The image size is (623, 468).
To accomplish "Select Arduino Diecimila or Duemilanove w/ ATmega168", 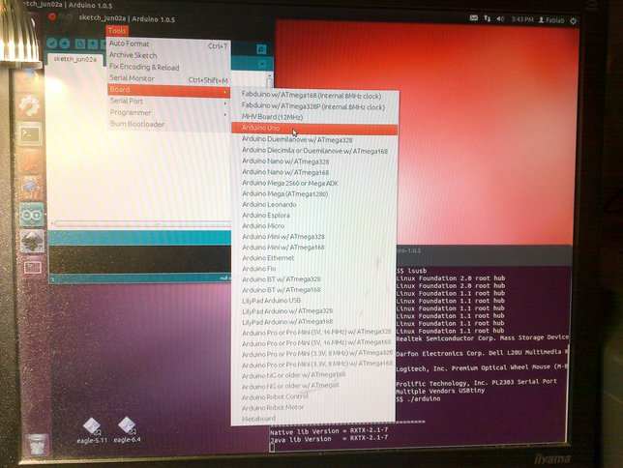I will point(314,151).
